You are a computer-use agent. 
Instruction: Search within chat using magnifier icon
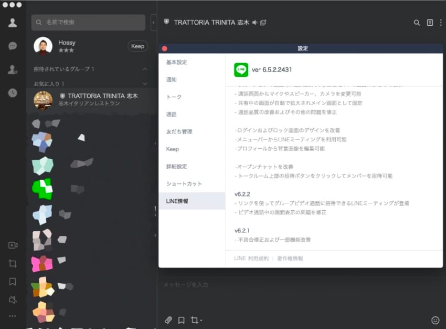(417, 23)
